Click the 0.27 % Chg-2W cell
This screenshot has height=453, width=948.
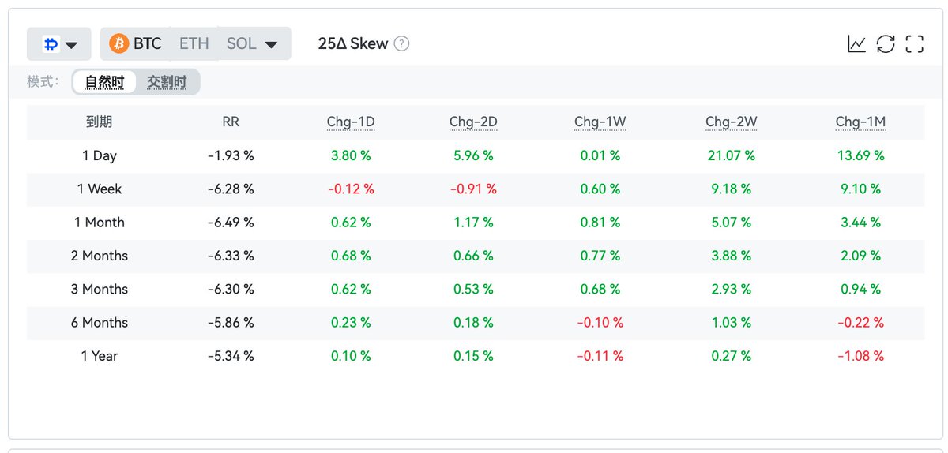(732, 356)
